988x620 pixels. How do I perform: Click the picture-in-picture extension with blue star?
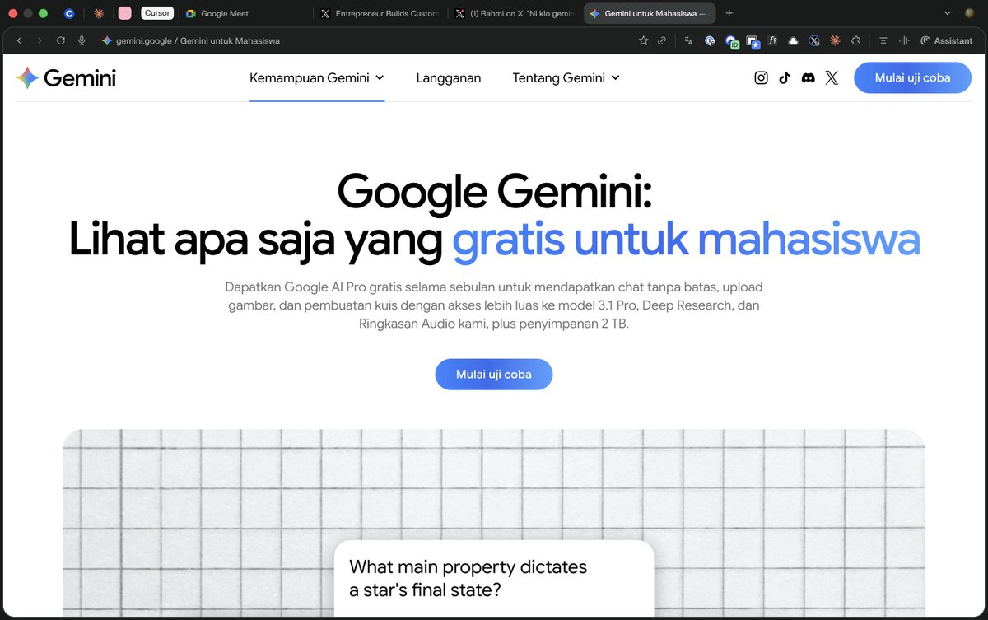pos(753,41)
